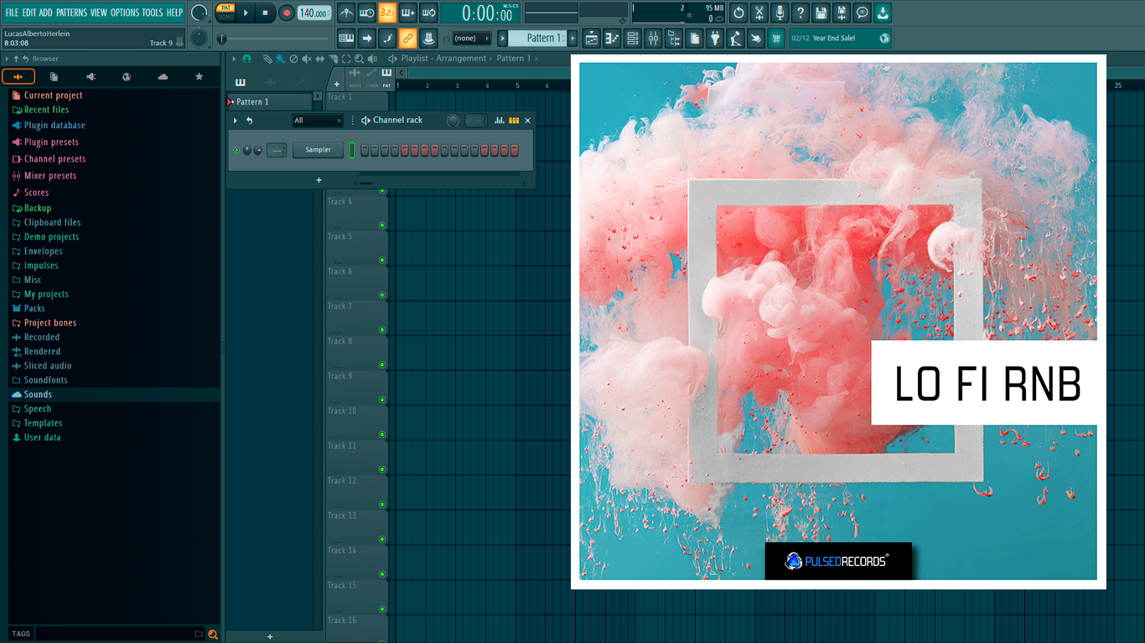The height and width of the screenshot is (643, 1145).
Task: Expand the Mixer presets folder
Action: click(x=49, y=176)
